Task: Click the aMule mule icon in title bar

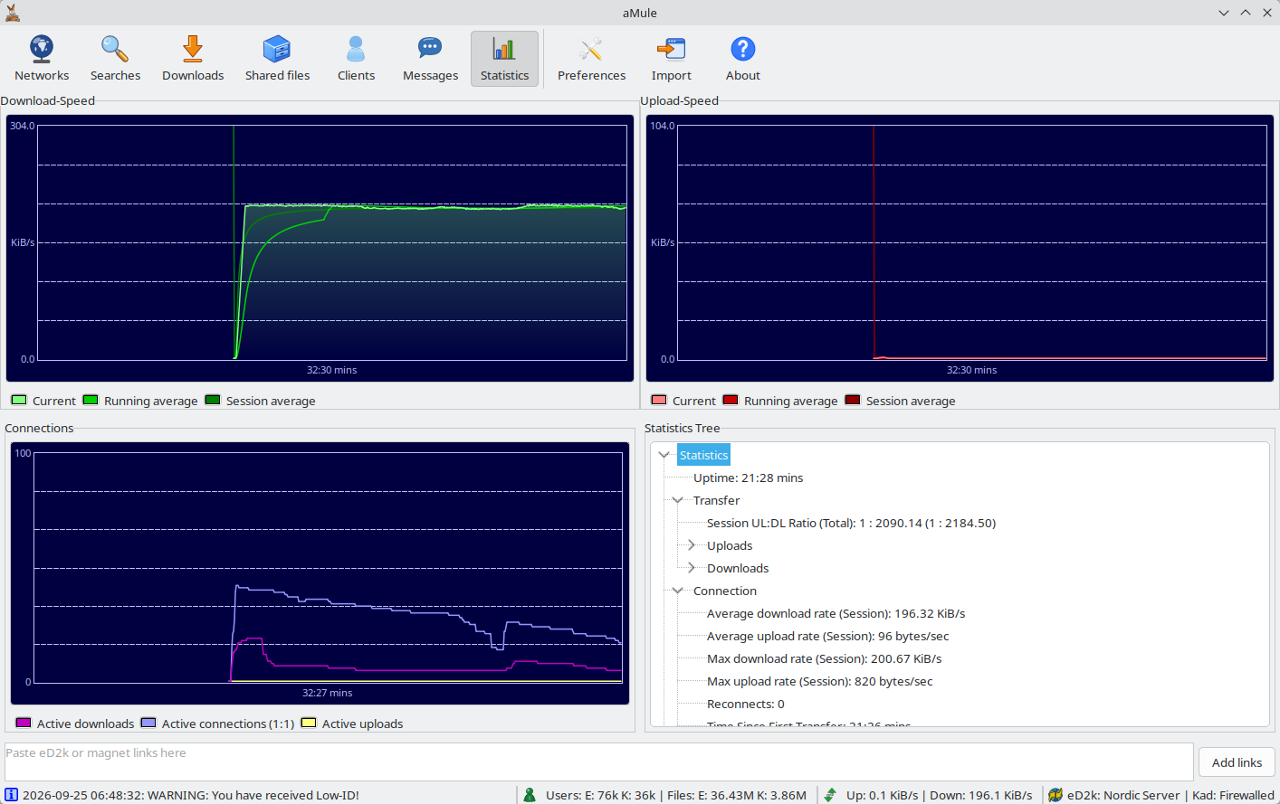Action: (x=12, y=12)
